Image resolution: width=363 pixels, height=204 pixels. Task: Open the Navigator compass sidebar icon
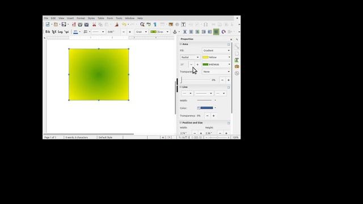tap(237, 73)
